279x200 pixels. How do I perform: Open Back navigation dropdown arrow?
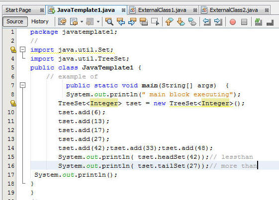pyautogui.click(x=82, y=22)
